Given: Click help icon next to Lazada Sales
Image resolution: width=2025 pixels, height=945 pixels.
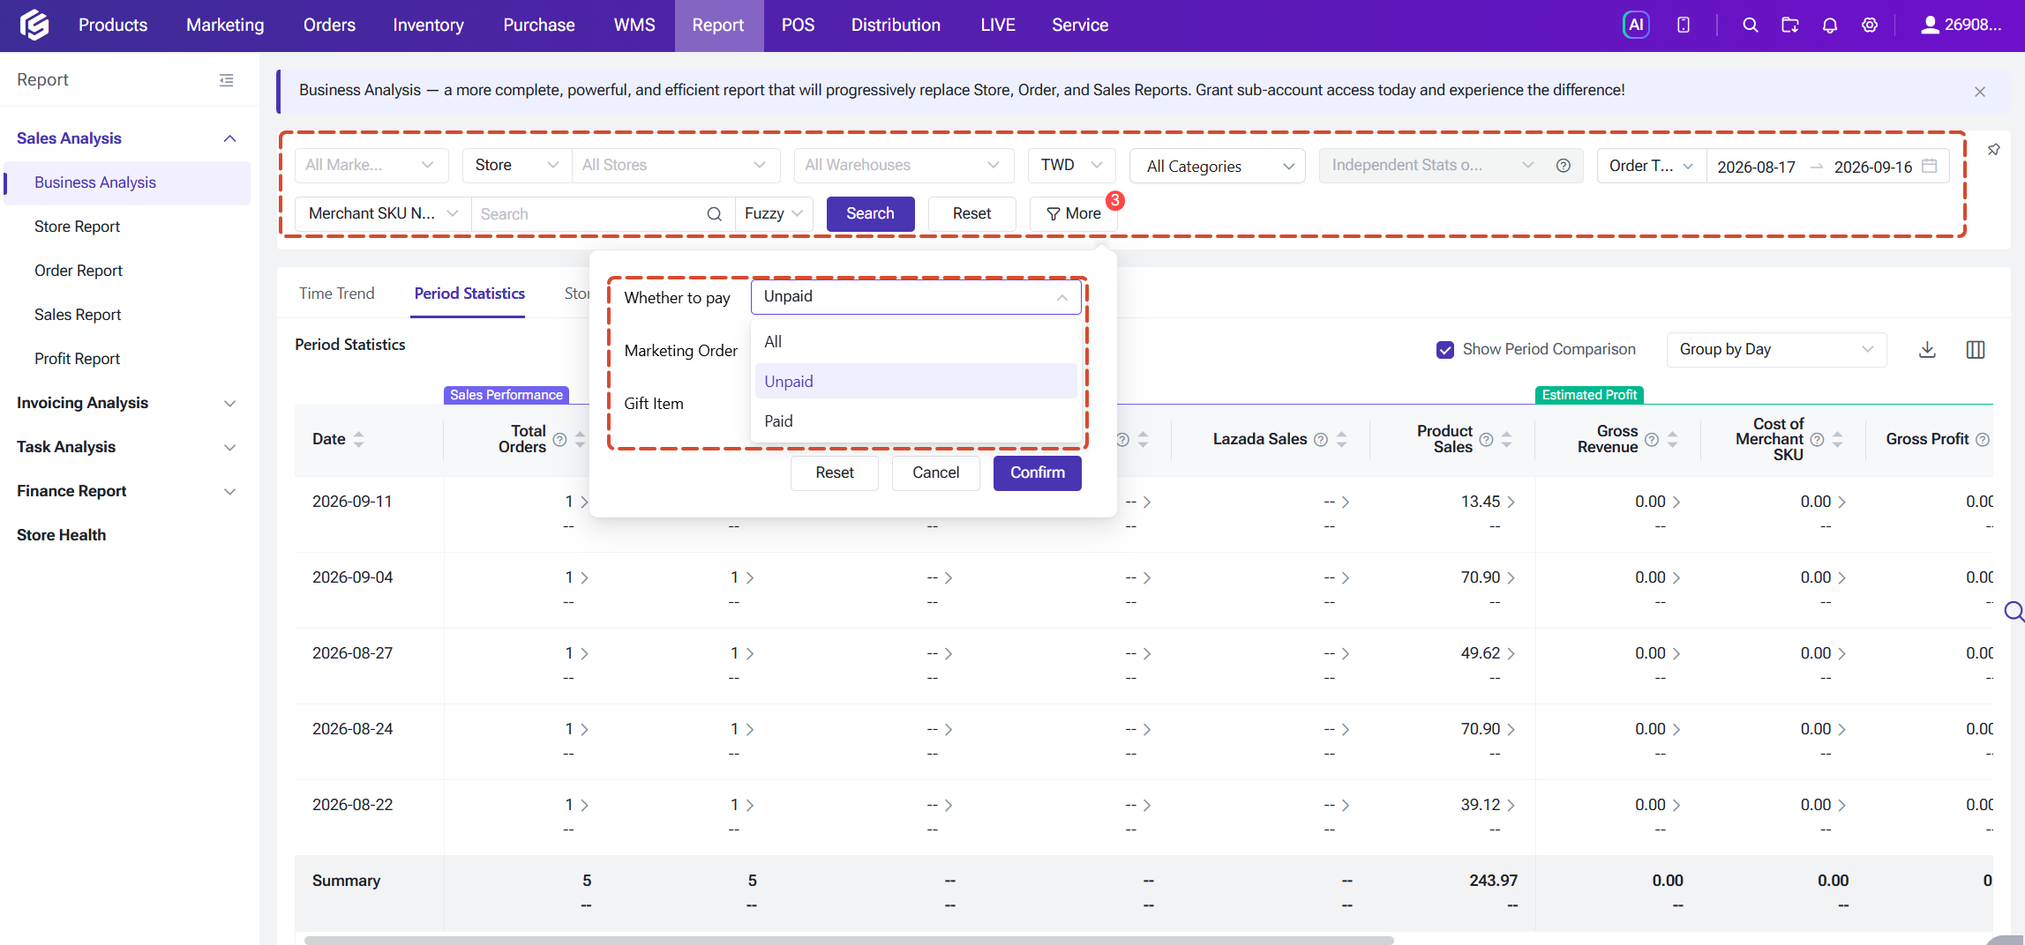Looking at the screenshot, I should click(1321, 440).
